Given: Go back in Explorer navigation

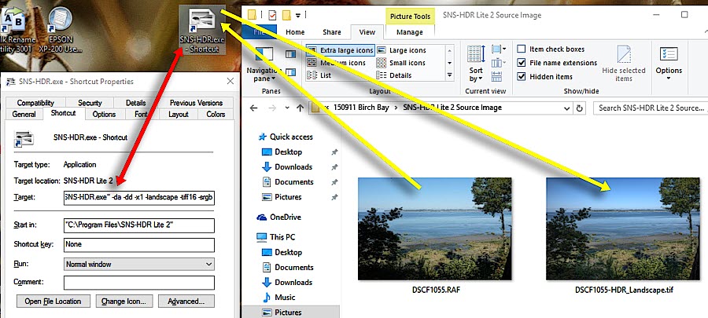Looking at the screenshot, I should tap(254, 108).
